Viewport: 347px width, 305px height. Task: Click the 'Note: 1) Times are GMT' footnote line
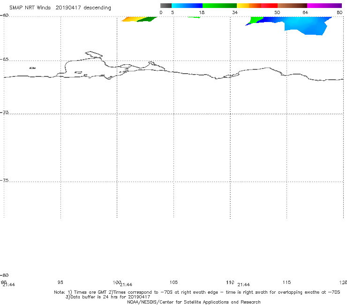tap(197, 292)
